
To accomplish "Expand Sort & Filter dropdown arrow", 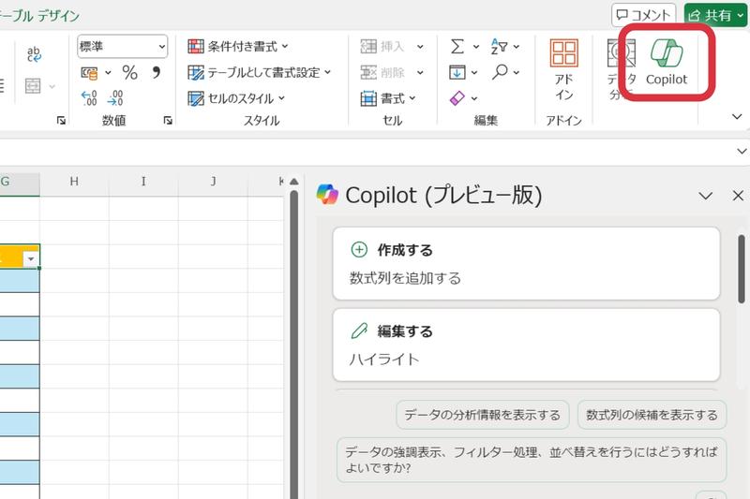I will tap(517, 46).
